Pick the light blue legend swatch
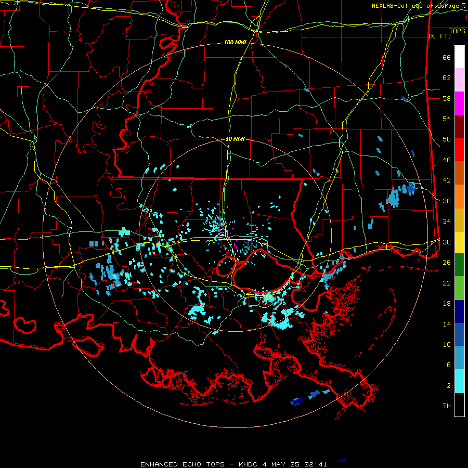 pos(459,358)
